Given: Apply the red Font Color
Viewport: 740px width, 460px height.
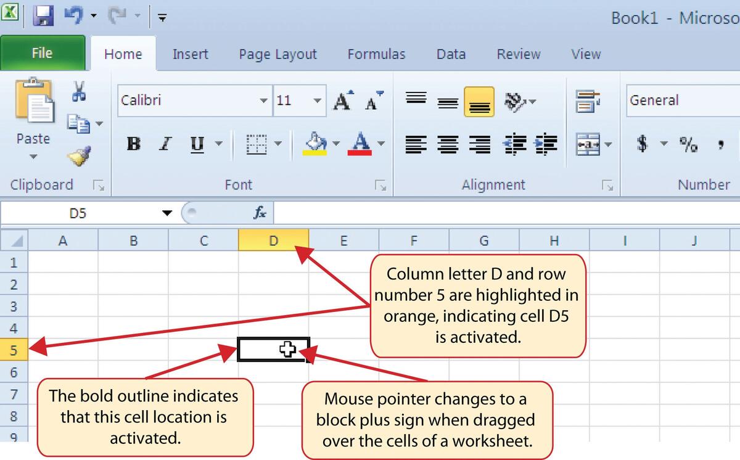Looking at the screenshot, I should 360,144.
